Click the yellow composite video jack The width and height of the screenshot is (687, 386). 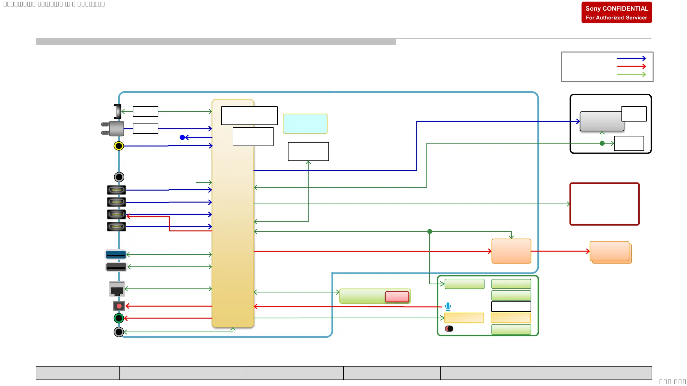point(119,146)
